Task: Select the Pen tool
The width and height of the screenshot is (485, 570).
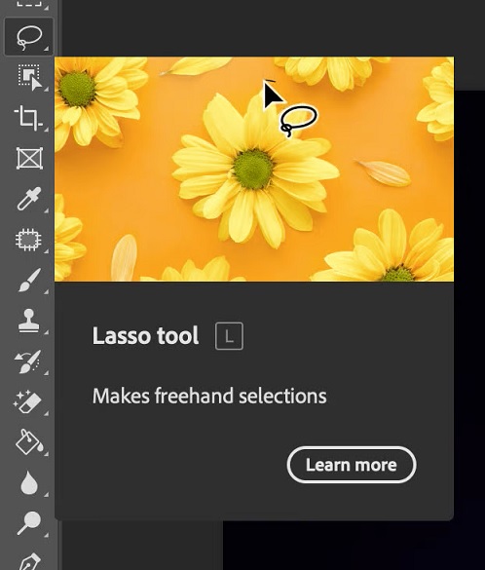Action: click(29, 561)
